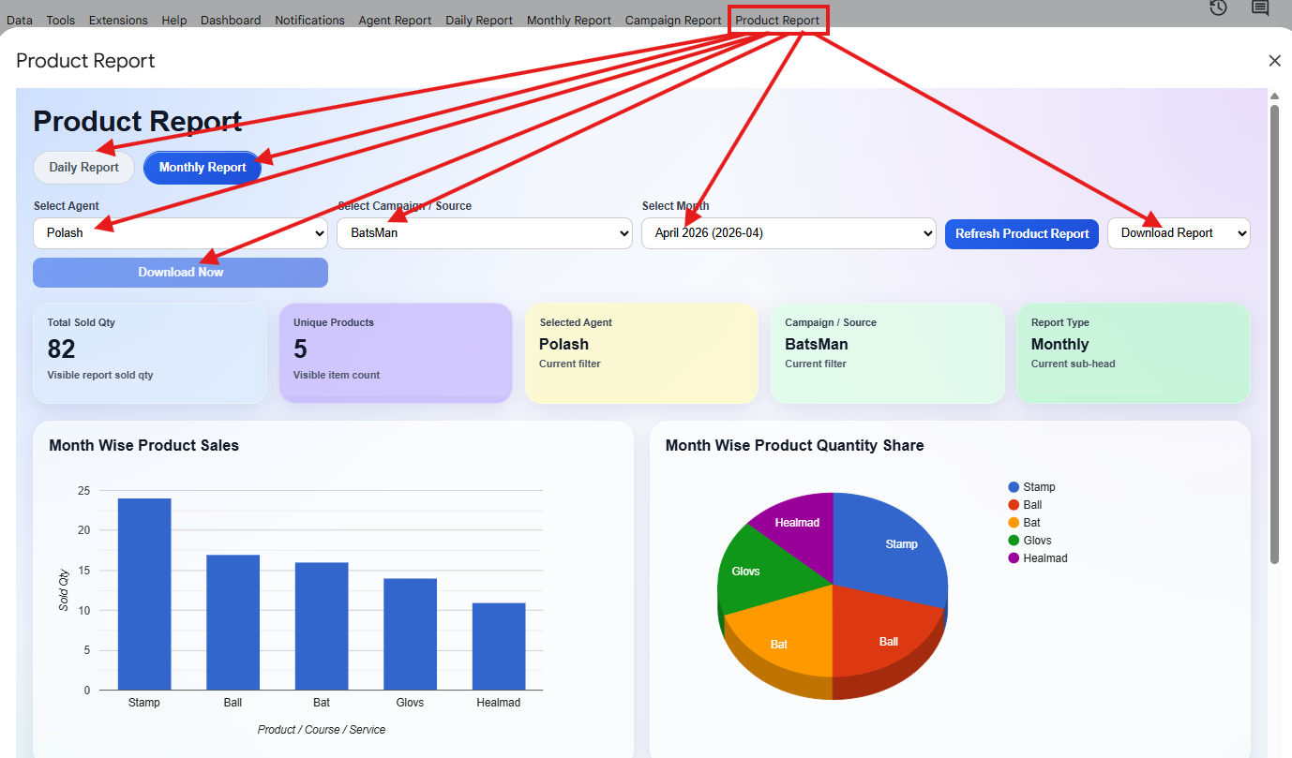Open the Campaign Report menu
Screen dimensions: 1292x758
pos(673,20)
